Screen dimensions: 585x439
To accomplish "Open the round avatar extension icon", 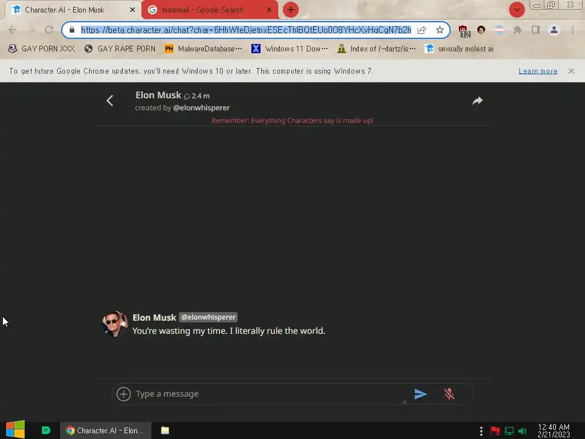I will [481, 30].
